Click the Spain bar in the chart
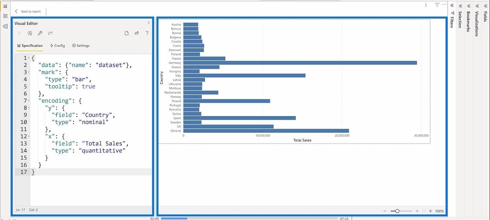This screenshot has width=490, height=220. tap(239, 118)
